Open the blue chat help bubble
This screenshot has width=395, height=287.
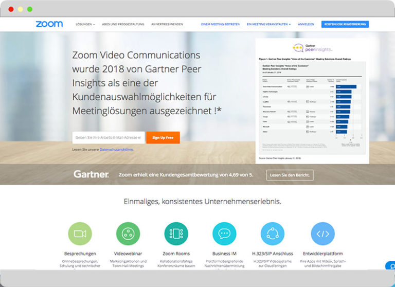391,265
